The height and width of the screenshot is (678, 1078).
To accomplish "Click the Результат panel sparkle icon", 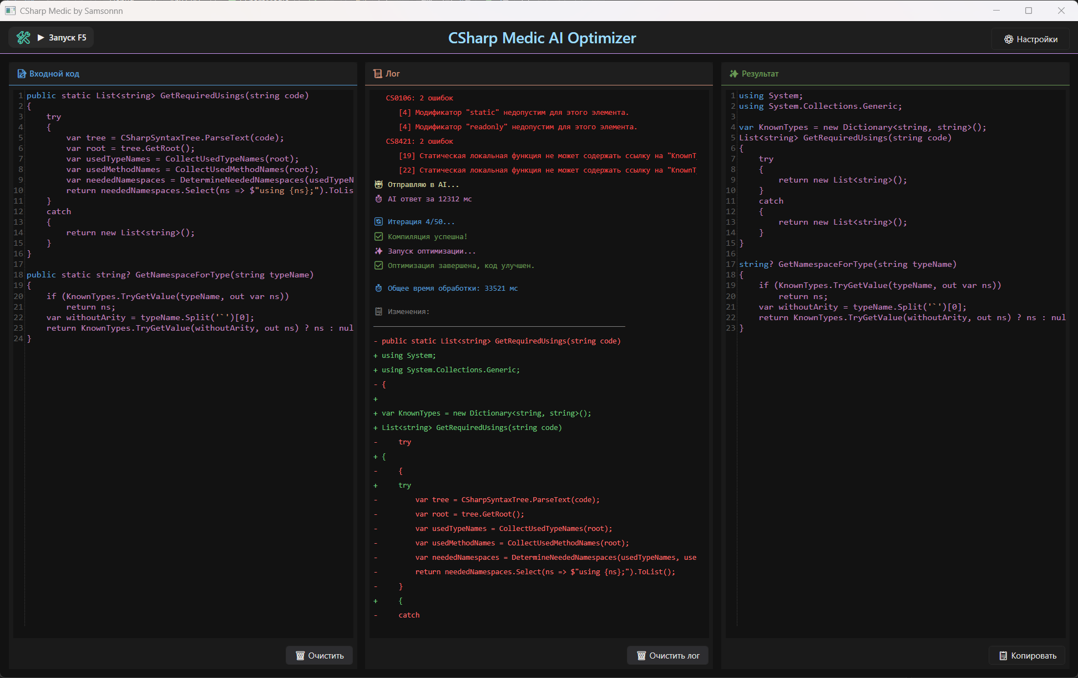I will click(x=733, y=74).
